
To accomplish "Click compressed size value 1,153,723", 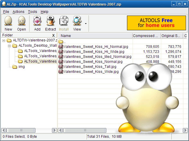I will point(151,52).
